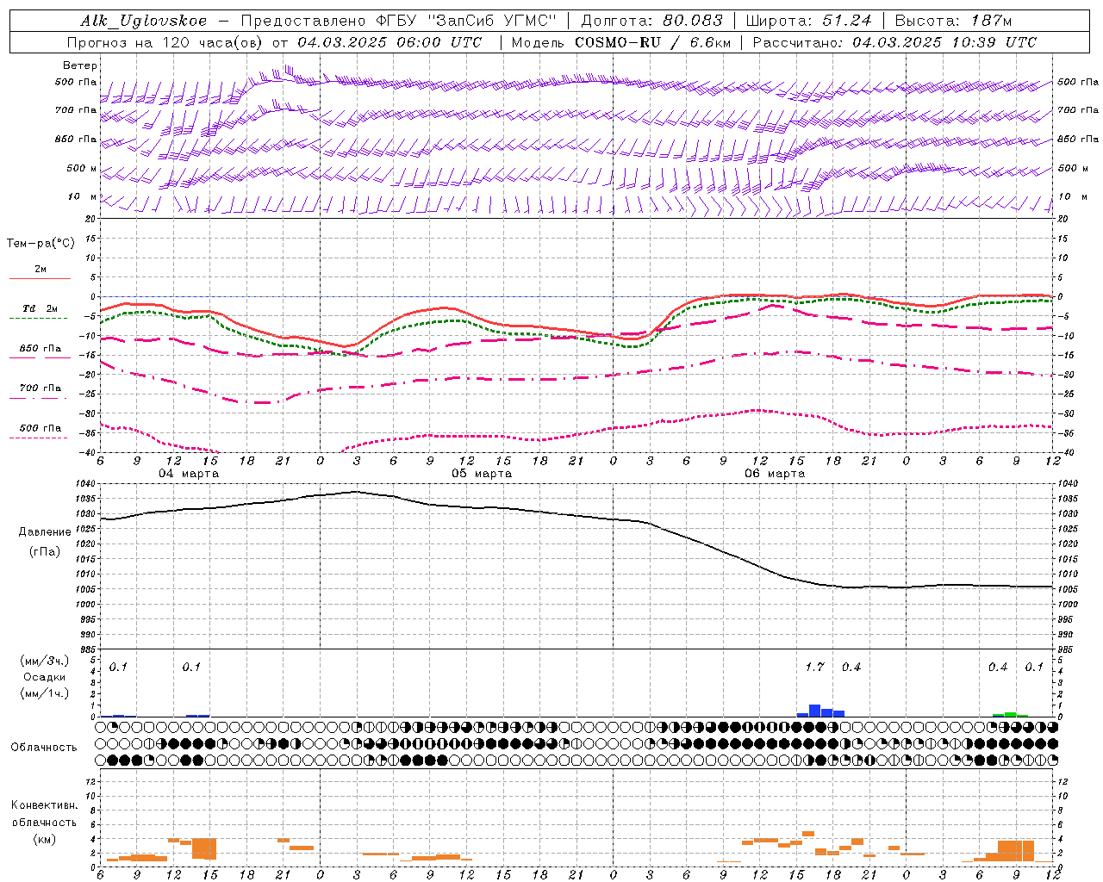The image size is (1103, 882).
Task: Click the station name Alk_Uglovskoe in the header
Action: coord(143,22)
